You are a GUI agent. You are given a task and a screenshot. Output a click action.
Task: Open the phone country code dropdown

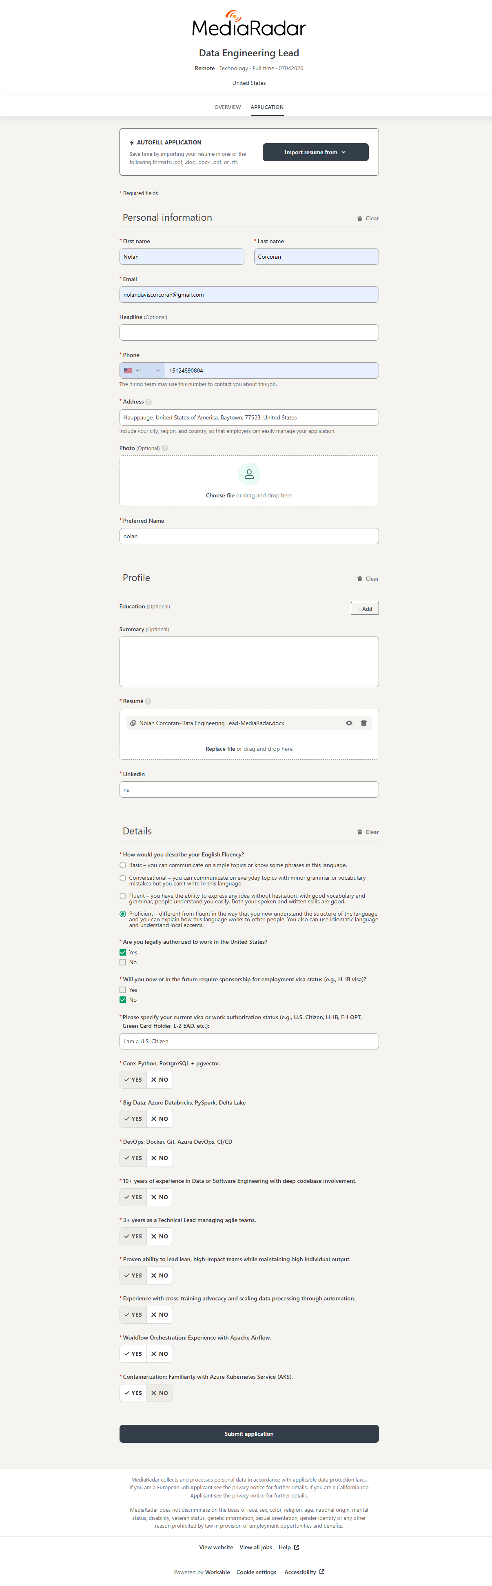142,370
